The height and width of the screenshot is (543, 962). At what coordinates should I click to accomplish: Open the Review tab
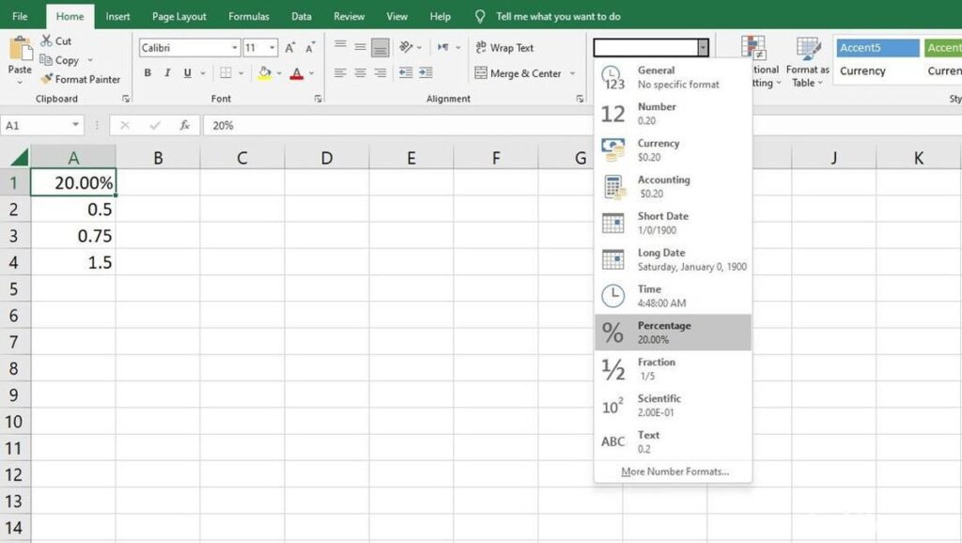pos(349,16)
